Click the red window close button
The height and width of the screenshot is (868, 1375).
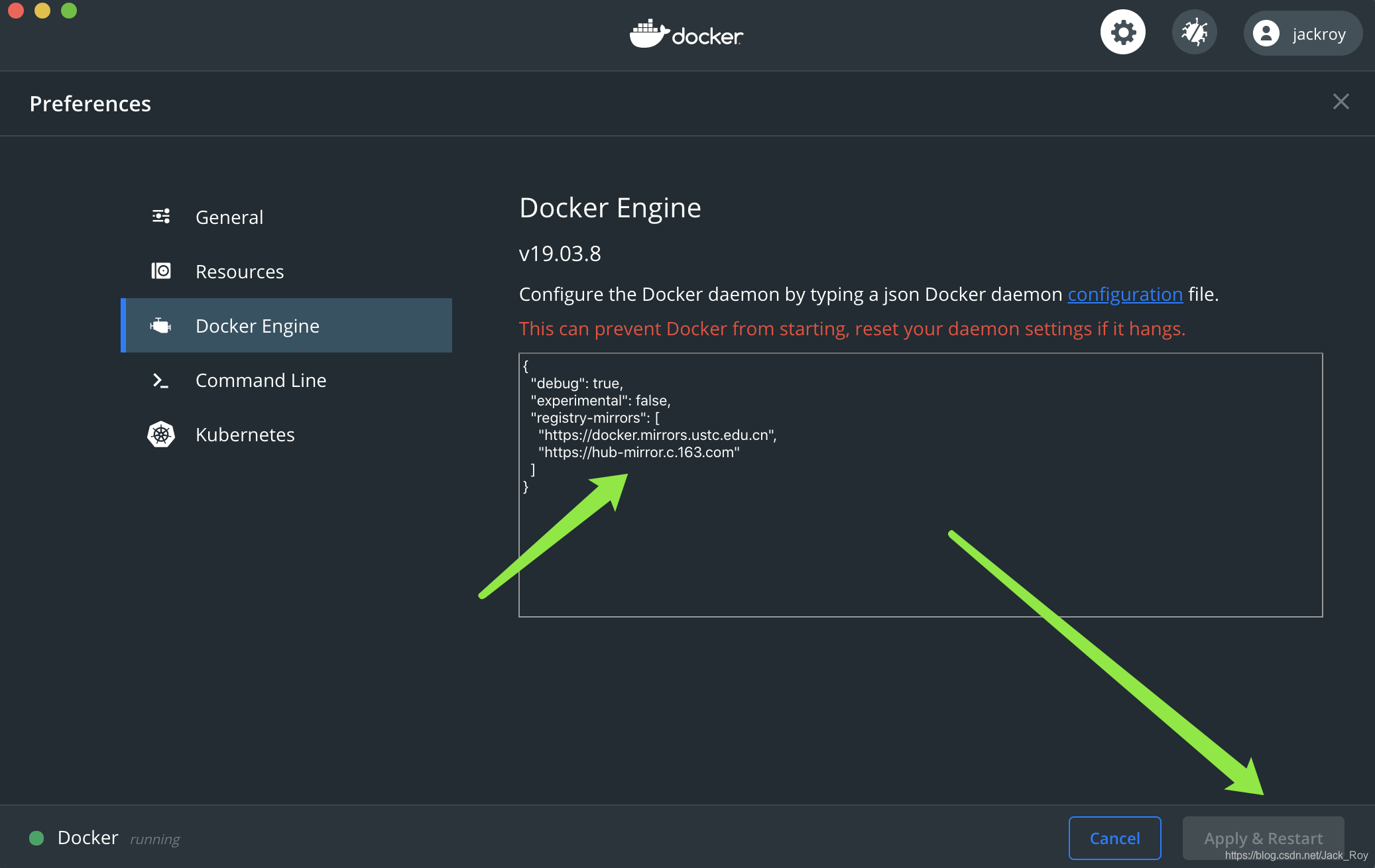pos(16,10)
